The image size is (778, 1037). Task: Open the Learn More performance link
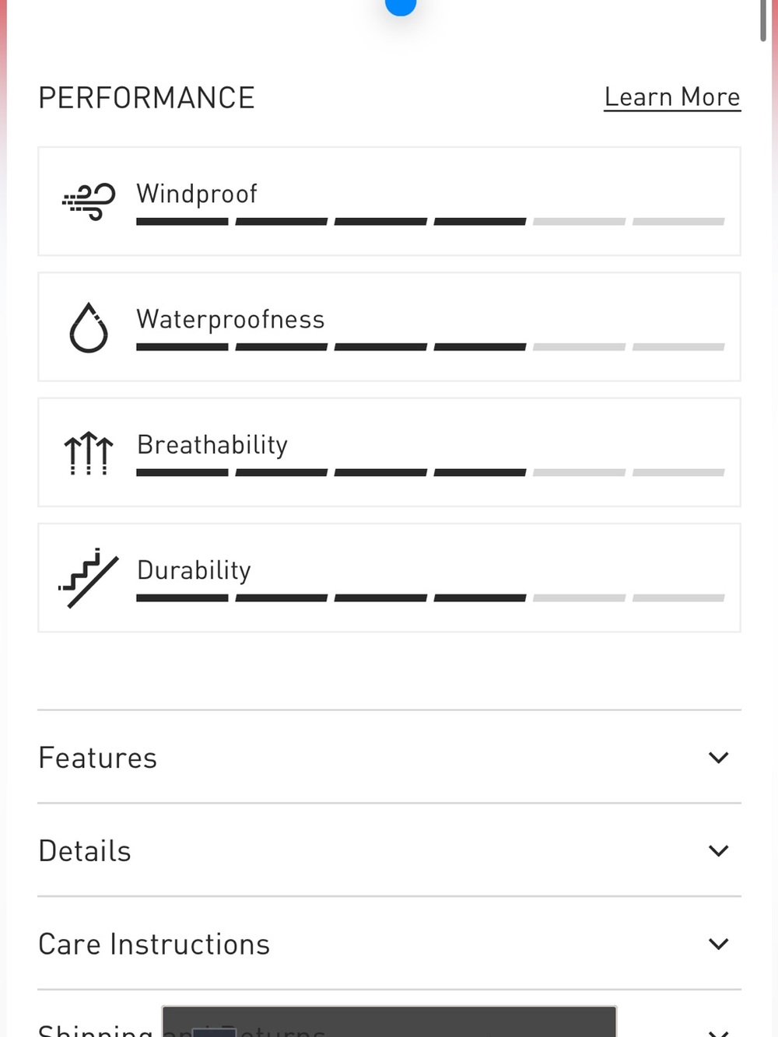672,97
